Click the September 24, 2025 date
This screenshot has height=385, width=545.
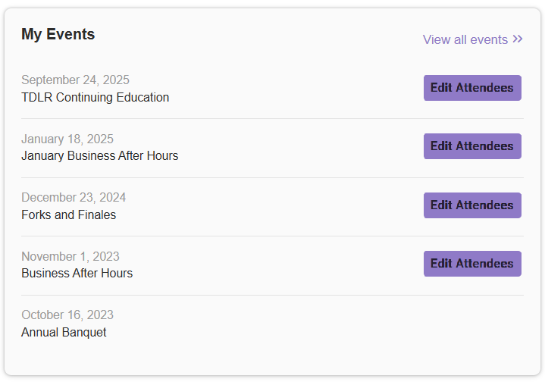coord(76,80)
